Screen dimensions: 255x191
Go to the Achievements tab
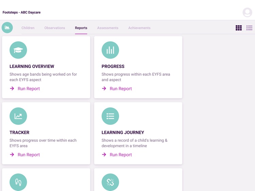[x=139, y=28]
